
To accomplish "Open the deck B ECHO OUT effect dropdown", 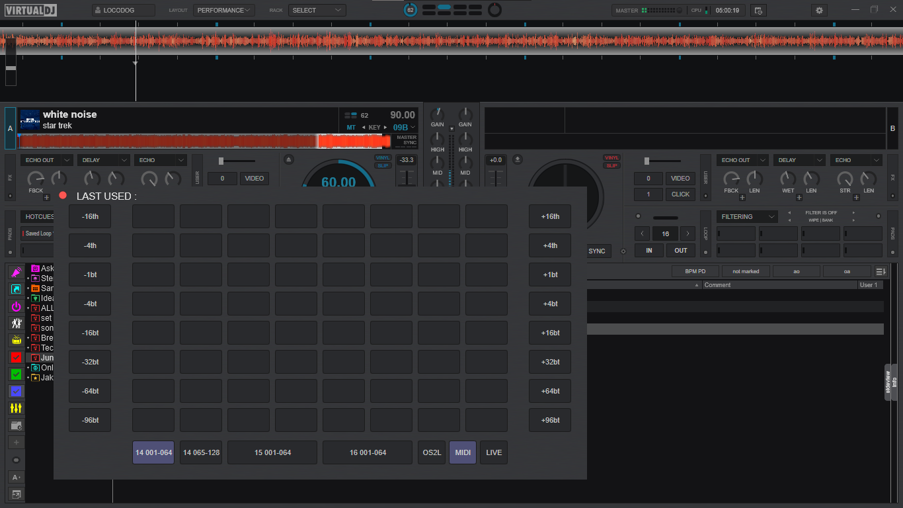I will click(x=742, y=160).
